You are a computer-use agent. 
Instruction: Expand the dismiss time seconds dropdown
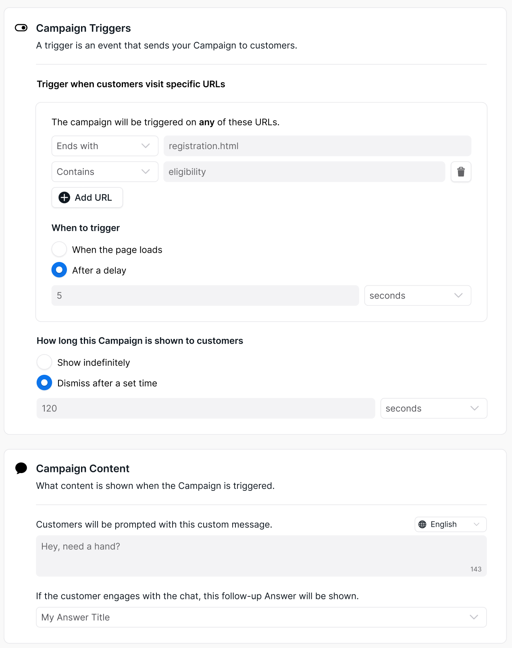click(434, 409)
